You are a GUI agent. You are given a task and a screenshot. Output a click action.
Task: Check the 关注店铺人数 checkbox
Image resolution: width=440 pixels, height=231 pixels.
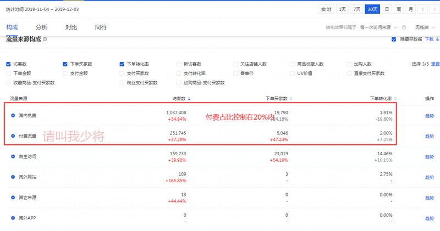[235, 64]
